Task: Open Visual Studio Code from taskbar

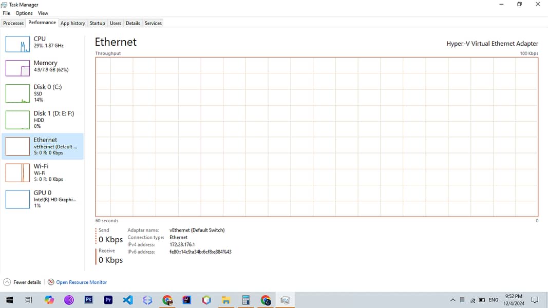Action: point(128,300)
